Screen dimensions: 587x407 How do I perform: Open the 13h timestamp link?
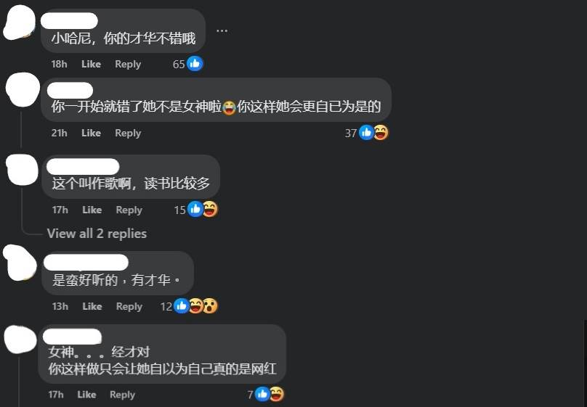60,306
